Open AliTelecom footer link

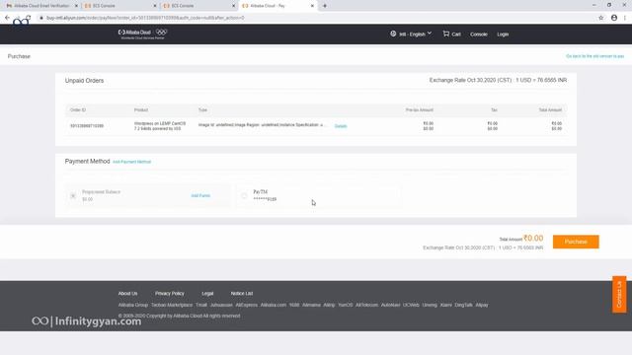pyautogui.click(x=366, y=305)
